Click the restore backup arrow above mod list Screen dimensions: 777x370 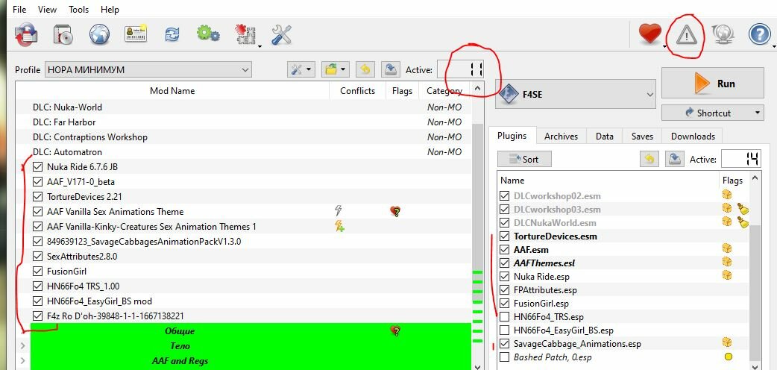pyautogui.click(x=365, y=69)
